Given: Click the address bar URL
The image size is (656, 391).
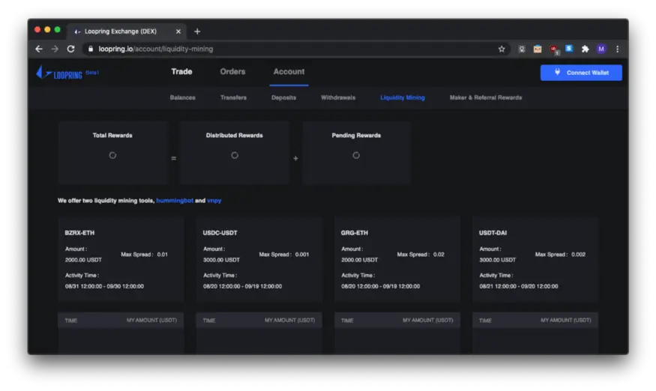Looking at the screenshot, I should point(156,49).
